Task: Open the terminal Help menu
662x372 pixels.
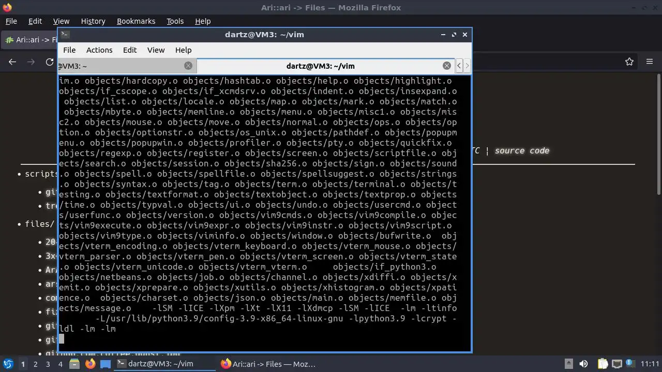Action: (x=183, y=50)
